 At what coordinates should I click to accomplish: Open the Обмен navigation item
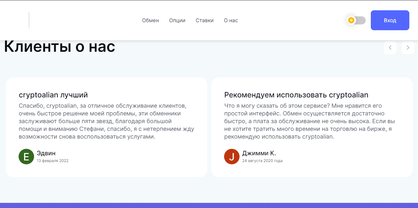tap(150, 20)
